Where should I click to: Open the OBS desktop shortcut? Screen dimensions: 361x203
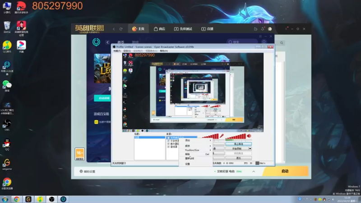(7, 125)
